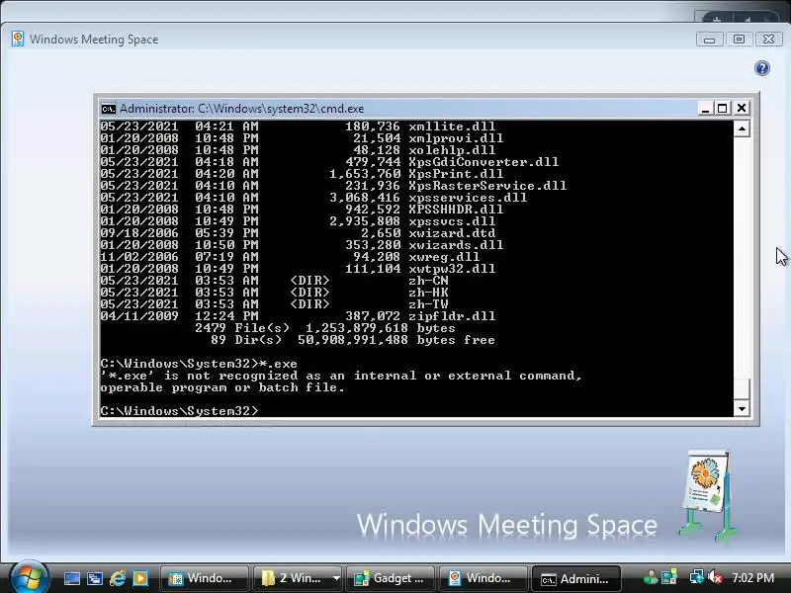Open the network tray icon
The height and width of the screenshot is (593, 791).
(x=697, y=577)
